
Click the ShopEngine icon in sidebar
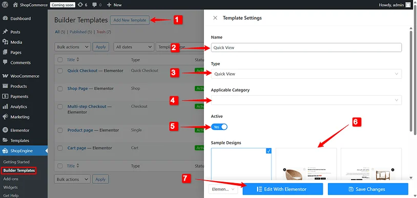5,151
